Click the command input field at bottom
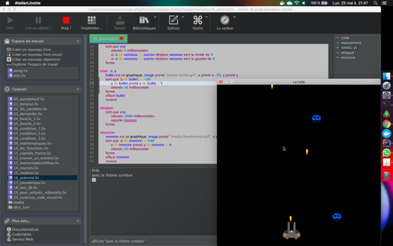 click(154, 241)
